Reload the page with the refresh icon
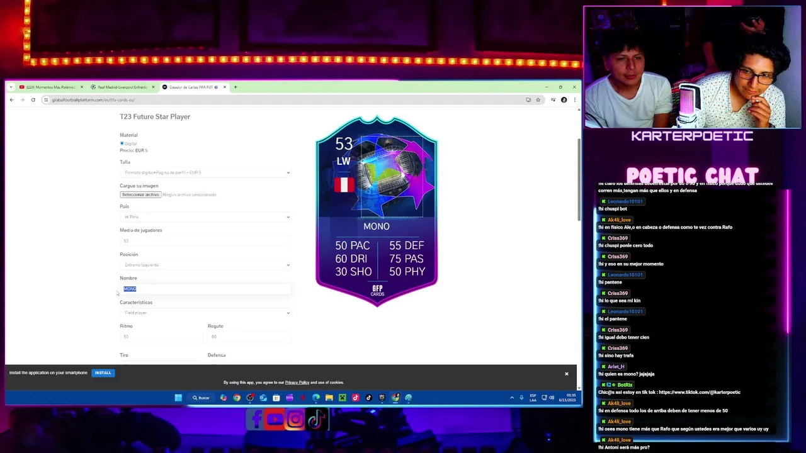 tap(33, 100)
